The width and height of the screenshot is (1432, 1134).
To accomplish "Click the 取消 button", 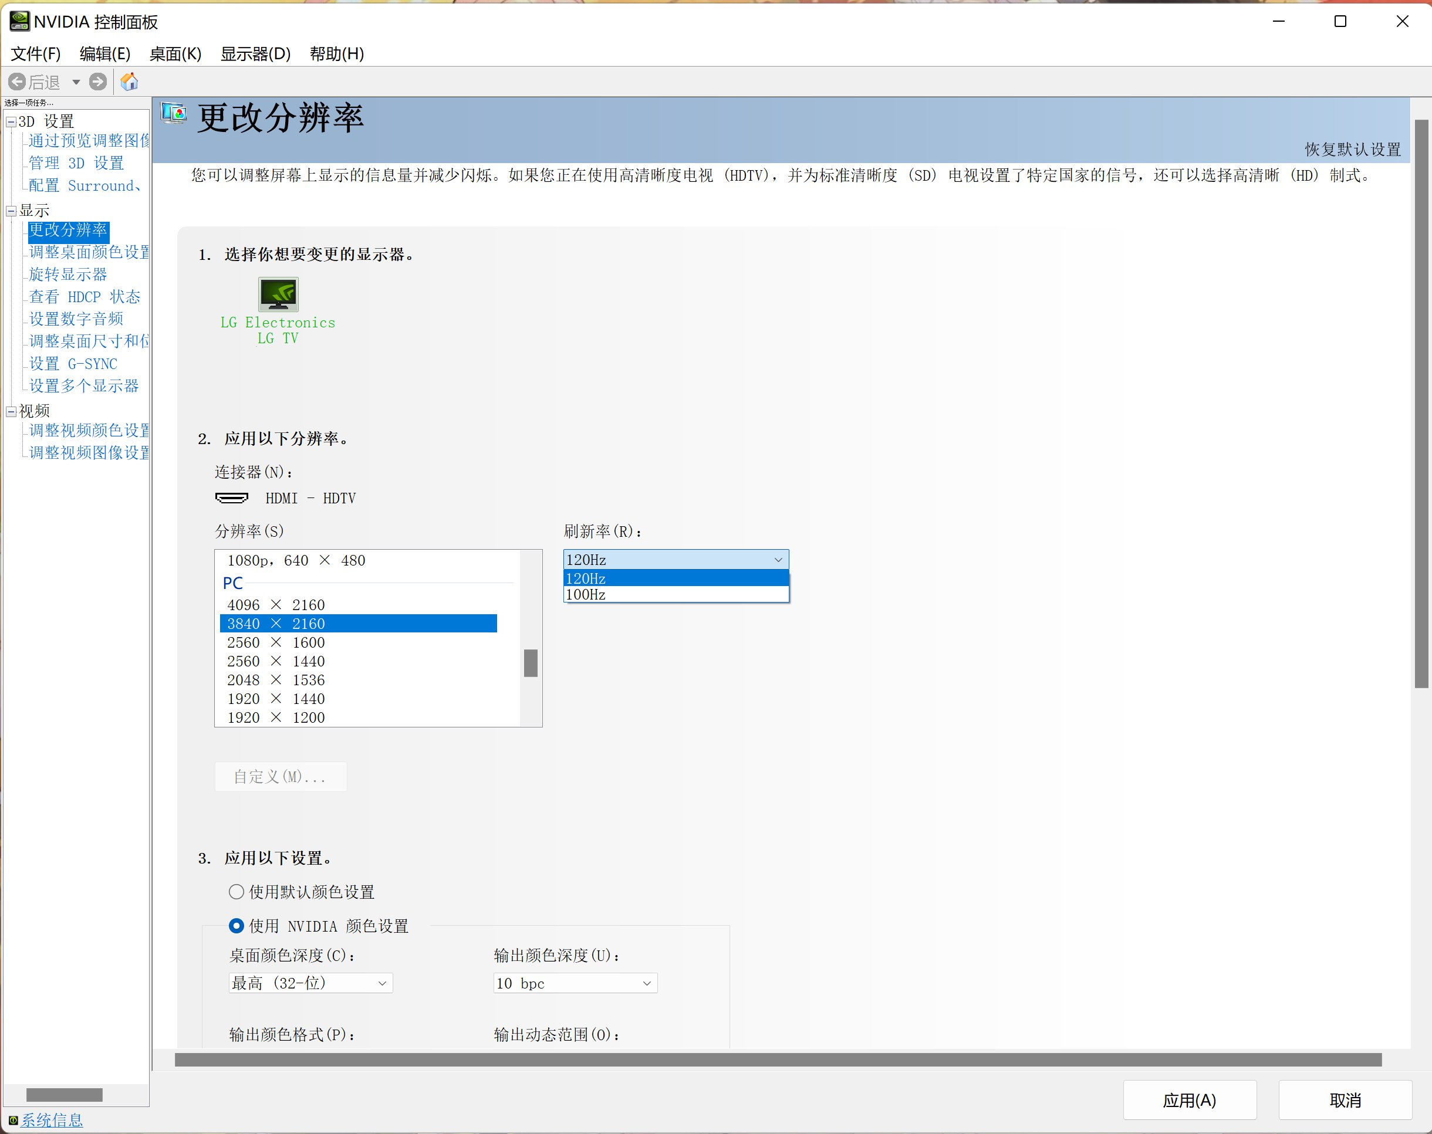I will pos(1345,1100).
